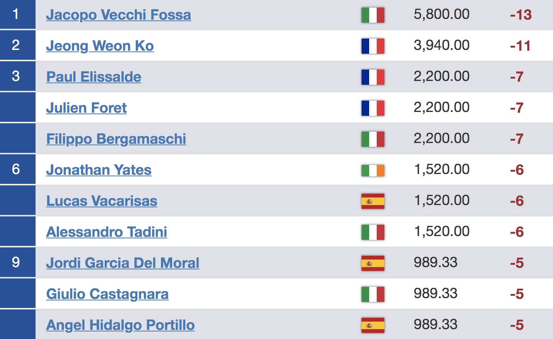The image size is (553, 339).
Task: Follow the Paul Elissalde link
Action: click(94, 77)
